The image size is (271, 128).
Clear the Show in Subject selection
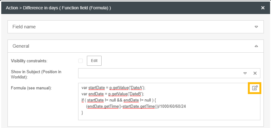(x=255, y=73)
